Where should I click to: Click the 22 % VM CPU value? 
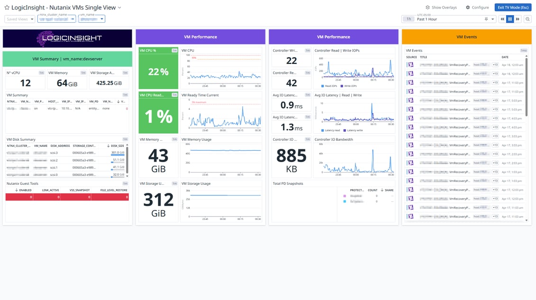(x=158, y=72)
